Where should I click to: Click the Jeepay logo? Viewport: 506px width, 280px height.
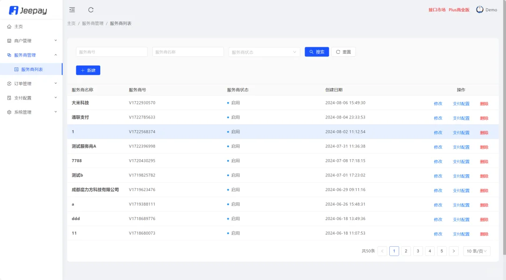[30, 9]
